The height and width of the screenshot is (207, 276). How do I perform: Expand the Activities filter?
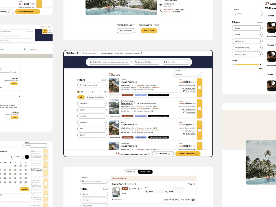pyautogui.click(x=92, y=116)
